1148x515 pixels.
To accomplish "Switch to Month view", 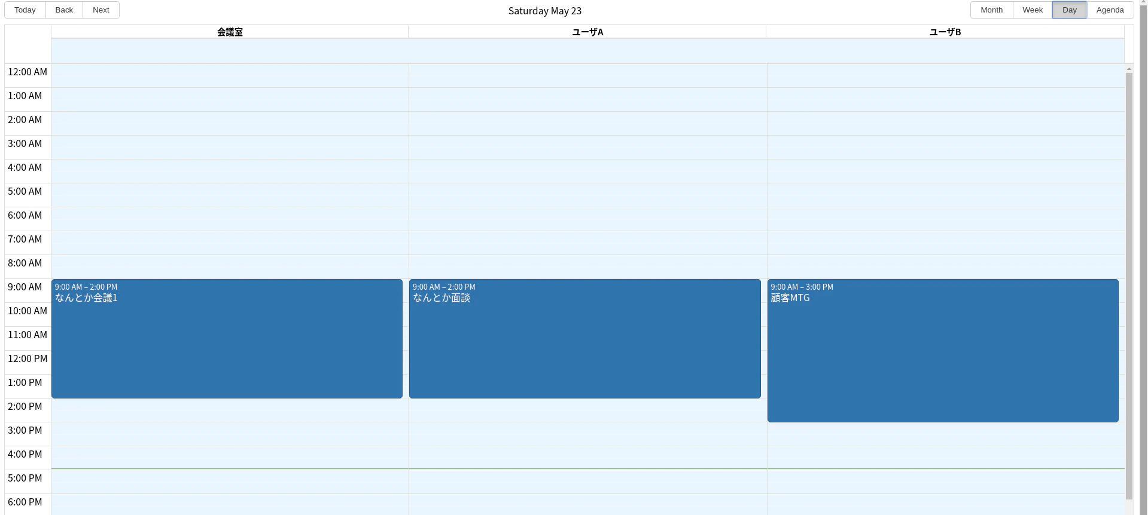I will (991, 10).
